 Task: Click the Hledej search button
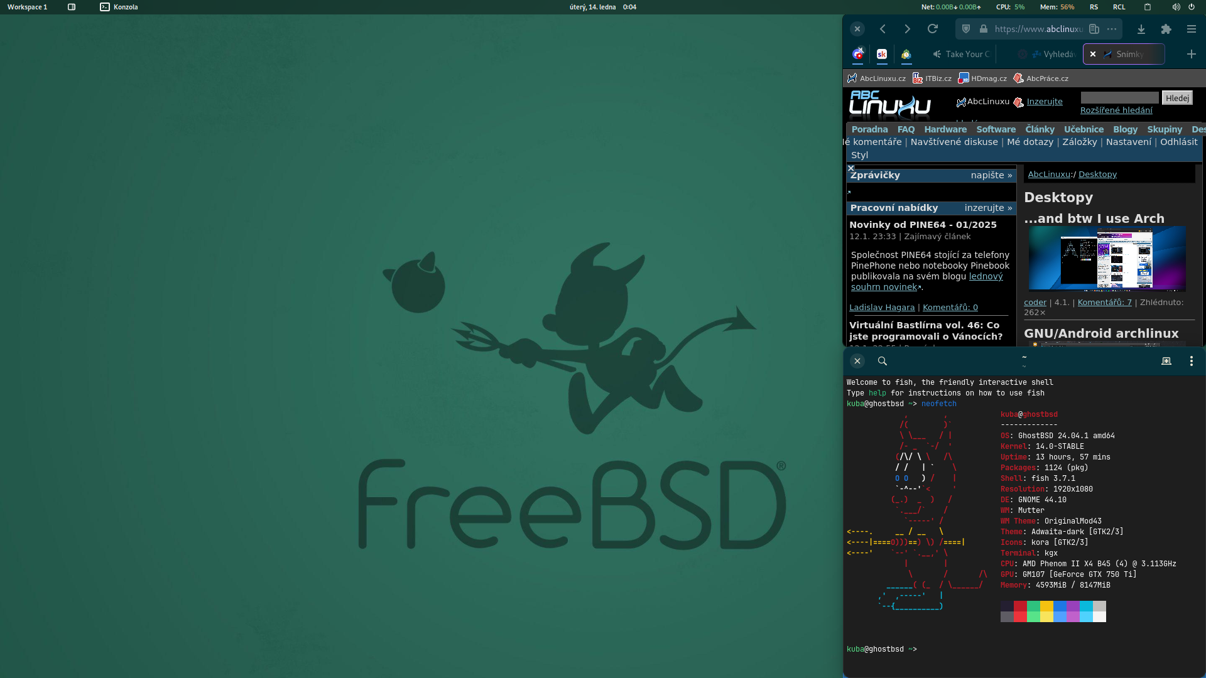tap(1177, 98)
